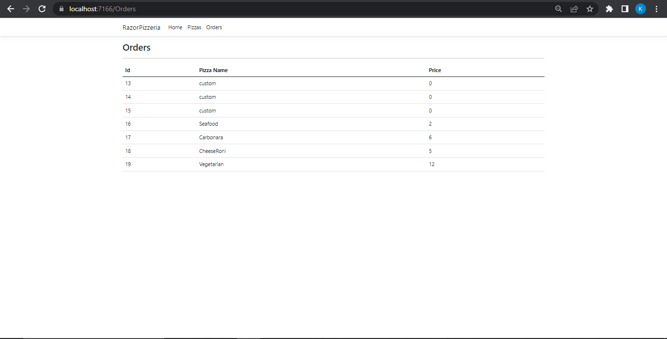The height and width of the screenshot is (339, 667).
Task: Open the zoom control icon
Action: 558,8
